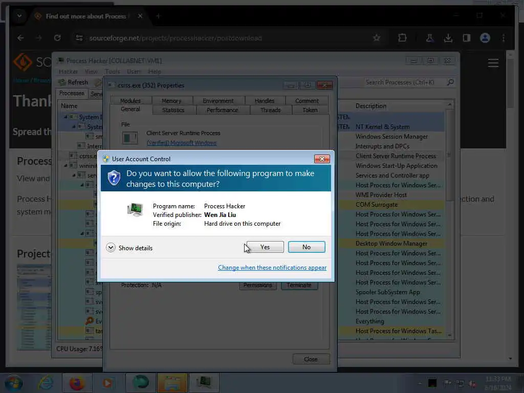The height and width of the screenshot is (393, 524).
Task: Open browser profile avatar icon
Action: [x=485, y=38]
